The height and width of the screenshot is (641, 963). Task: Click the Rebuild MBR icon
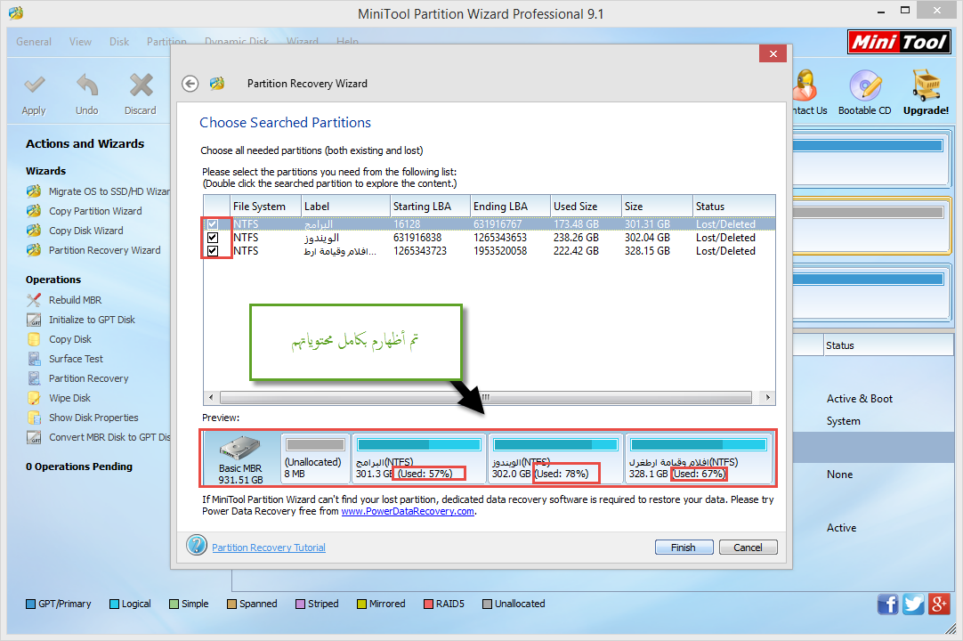[34, 300]
